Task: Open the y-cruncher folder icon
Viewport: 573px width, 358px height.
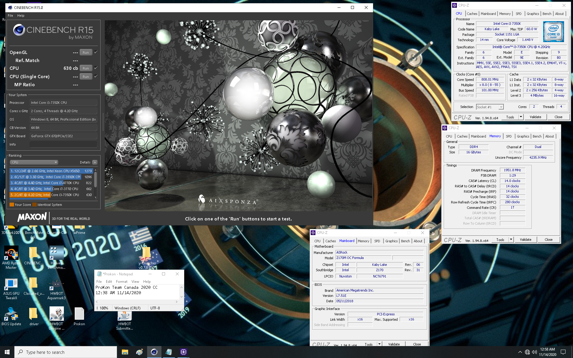Action: (147, 257)
